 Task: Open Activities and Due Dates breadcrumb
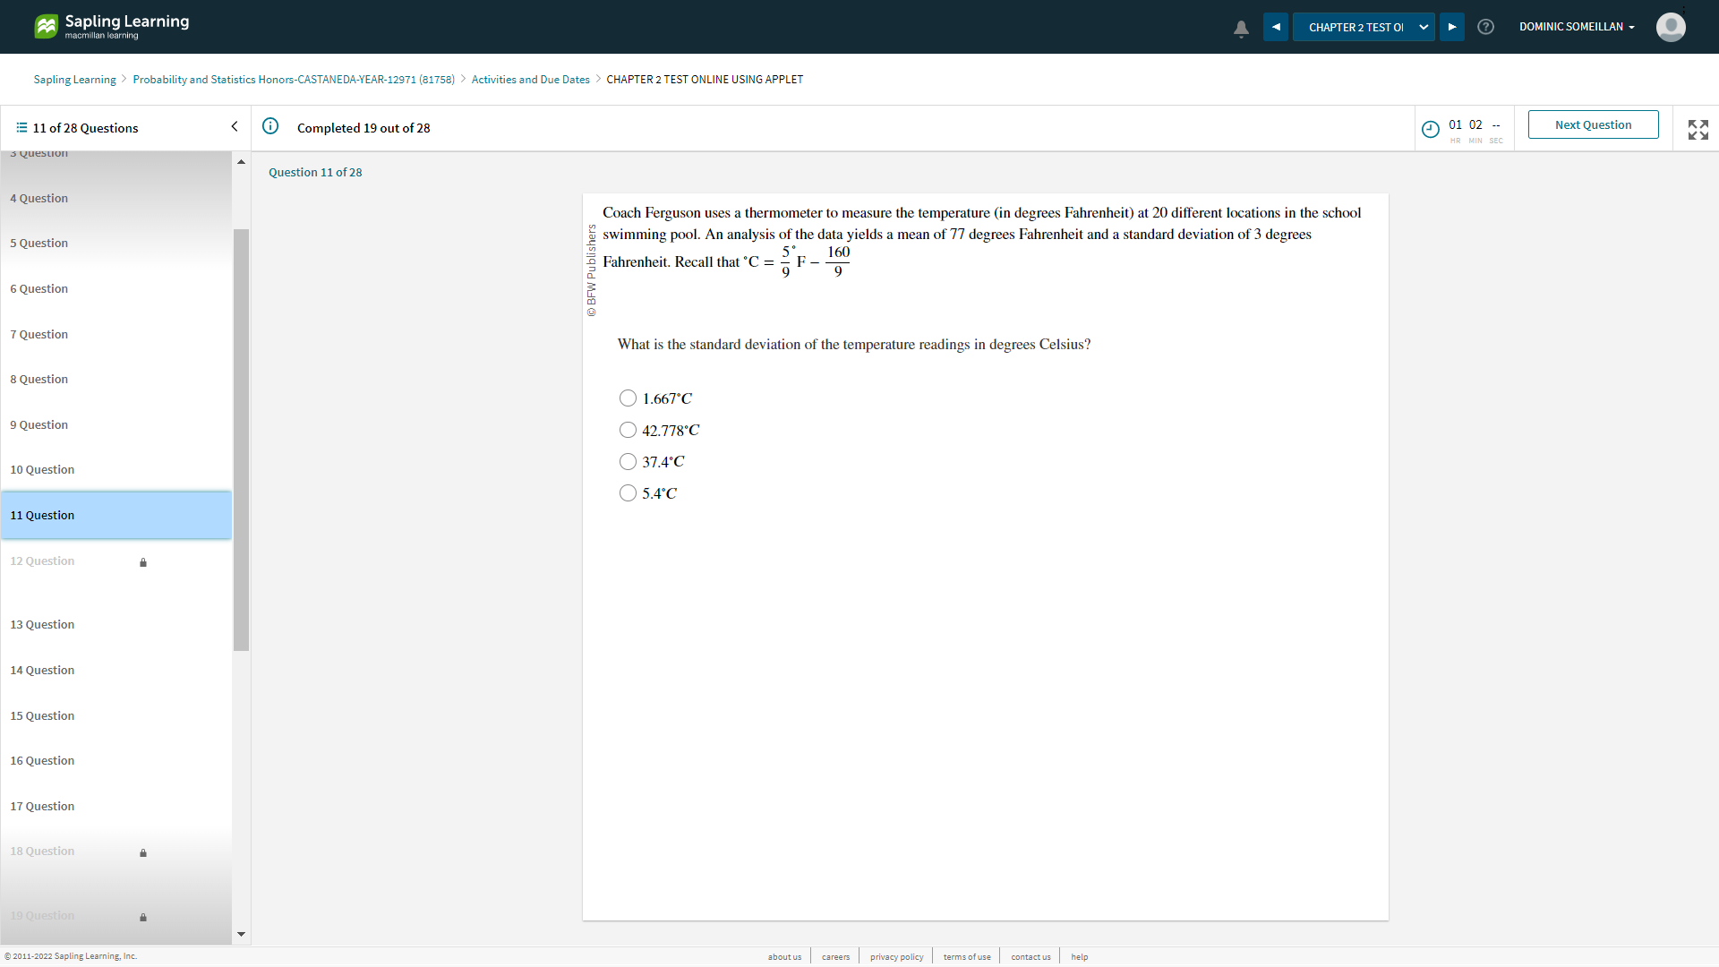[530, 80]
